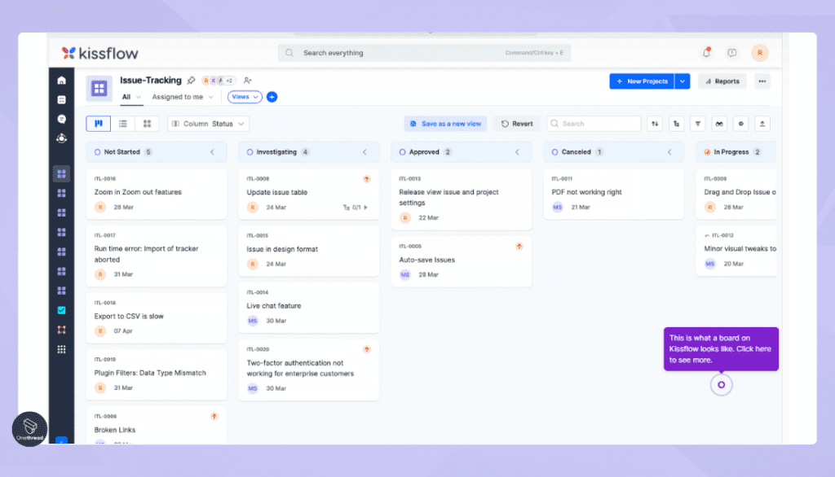Open the Column Status dropdown
The image size is (835, 477).
click(x=208, y=124)
